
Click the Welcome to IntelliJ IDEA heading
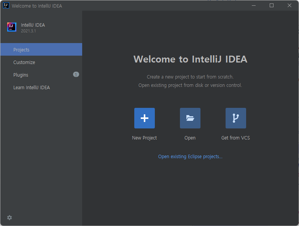click(190, 59)
